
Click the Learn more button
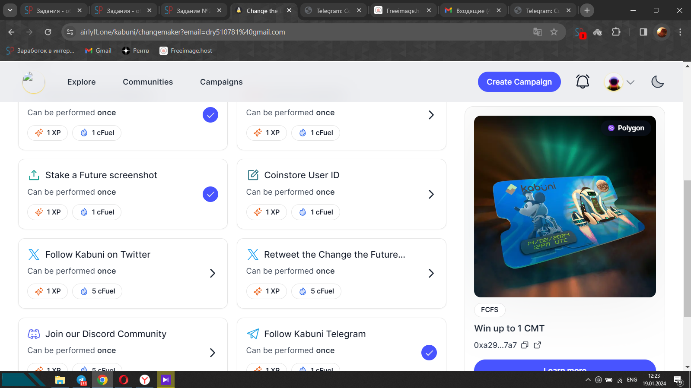(565, 366)
